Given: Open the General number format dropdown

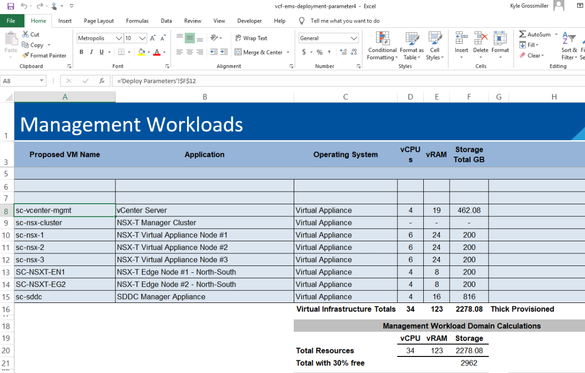Looking at the screenshot, I should 354,38.
